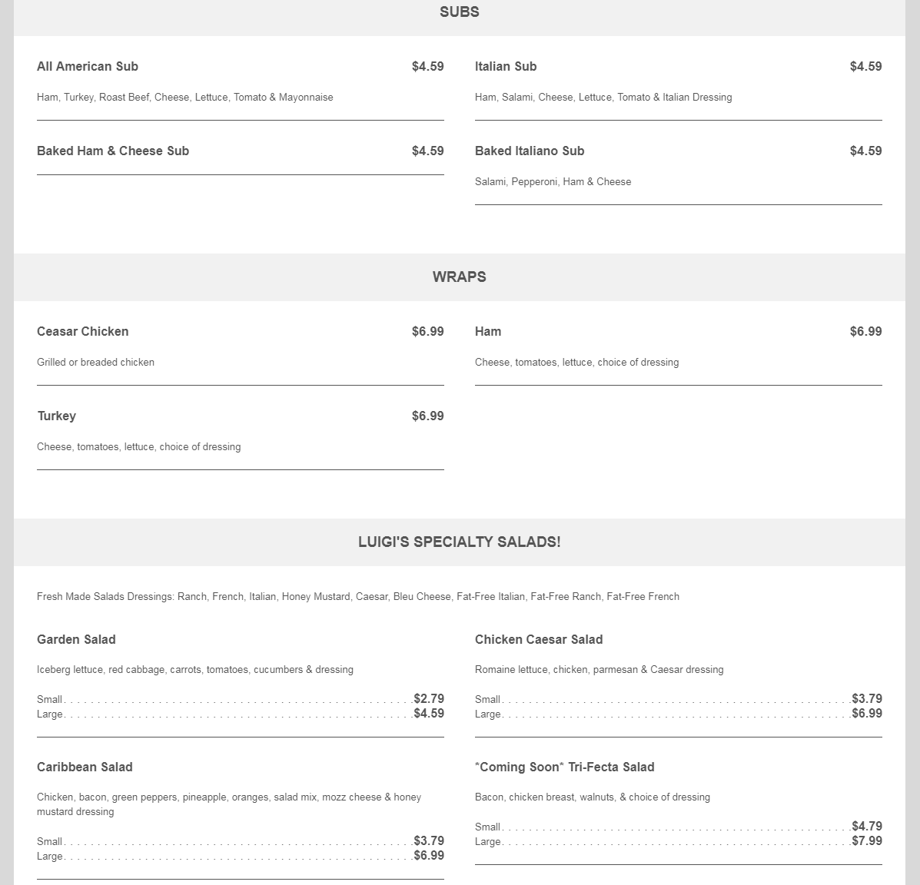Choose the Turkey wrap title
Viewport: 920px width, 885px height.
(x=57, y=416)
